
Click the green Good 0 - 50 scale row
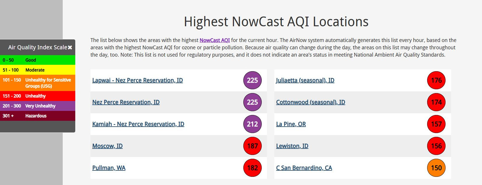pos(38,60)
